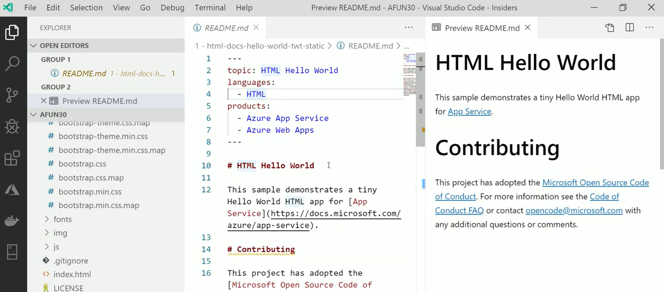
Task: Click the editor minimap overview
Action: click(409, 74)
